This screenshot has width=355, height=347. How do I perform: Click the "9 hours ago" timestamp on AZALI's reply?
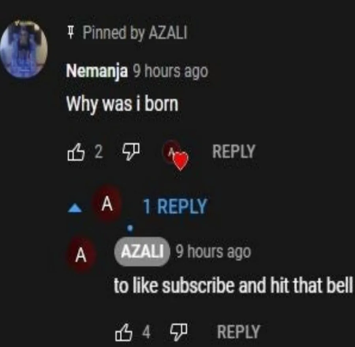click(213, 252)
